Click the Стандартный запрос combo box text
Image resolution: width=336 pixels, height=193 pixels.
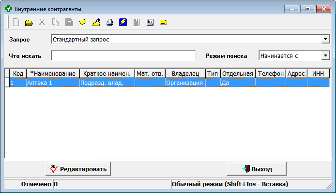81,39
